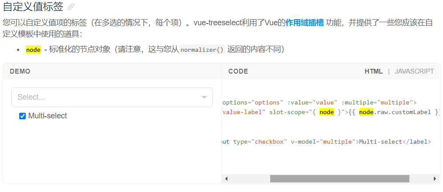Click the anchor link icon beside the 自定义值标签 heading
This screenshot has height=192, width=443.
coord(71,7)
